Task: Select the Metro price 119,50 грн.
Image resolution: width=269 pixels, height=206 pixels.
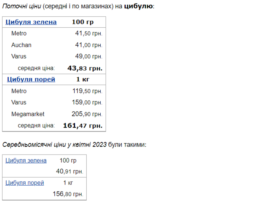Action: tap(87, 91)
